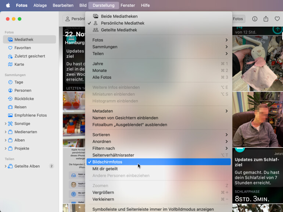Click the Geteilte Alben icon
283x212 pixels.
click(x=10, y=166)
